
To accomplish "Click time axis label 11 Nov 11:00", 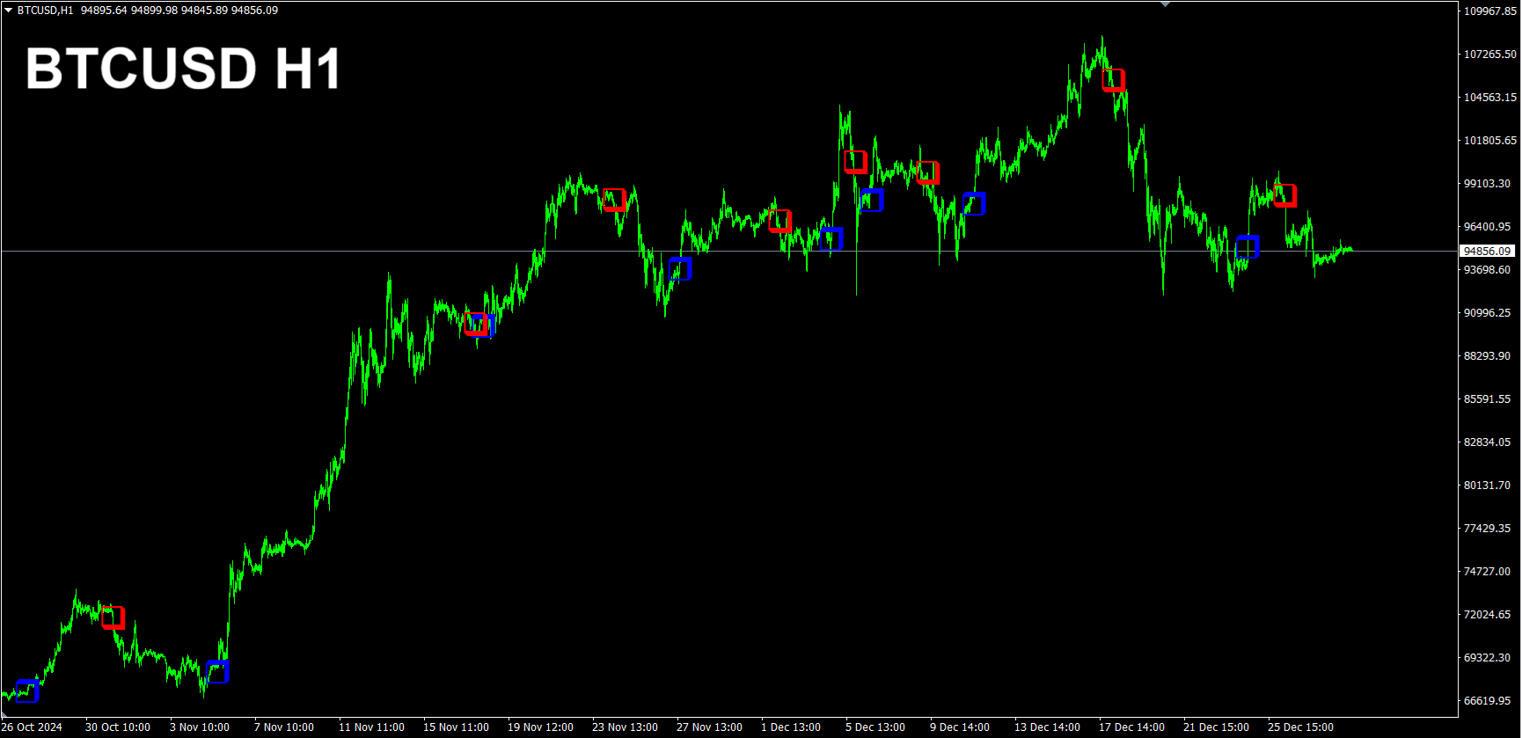I will tap(372, 727).
